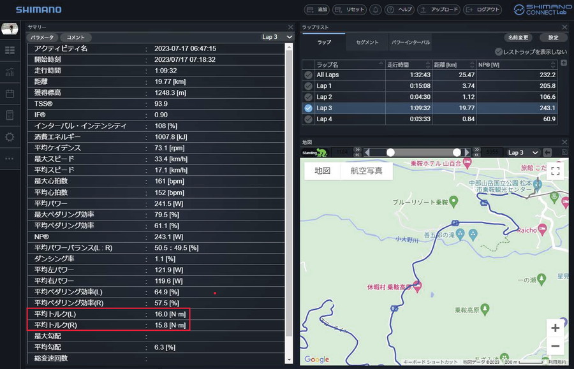The width and height of the screenshot is (574, 369).
Task: Click the アップロード button
Action: coord(439,10)
